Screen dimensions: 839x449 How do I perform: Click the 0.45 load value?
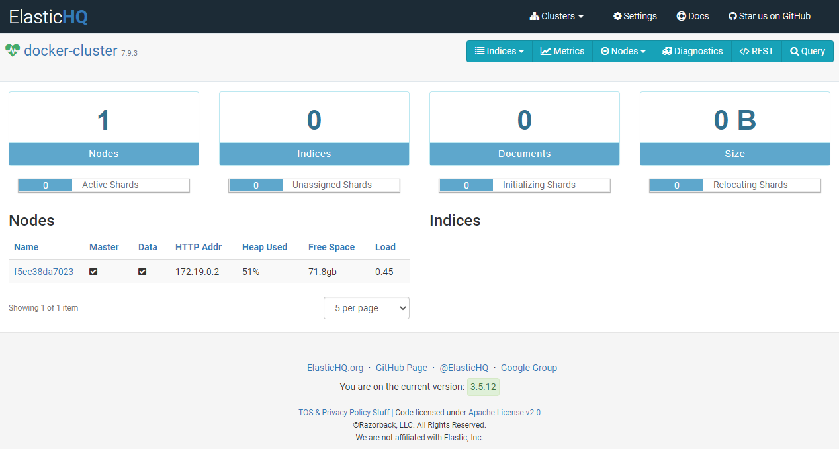tap(384, 272)
